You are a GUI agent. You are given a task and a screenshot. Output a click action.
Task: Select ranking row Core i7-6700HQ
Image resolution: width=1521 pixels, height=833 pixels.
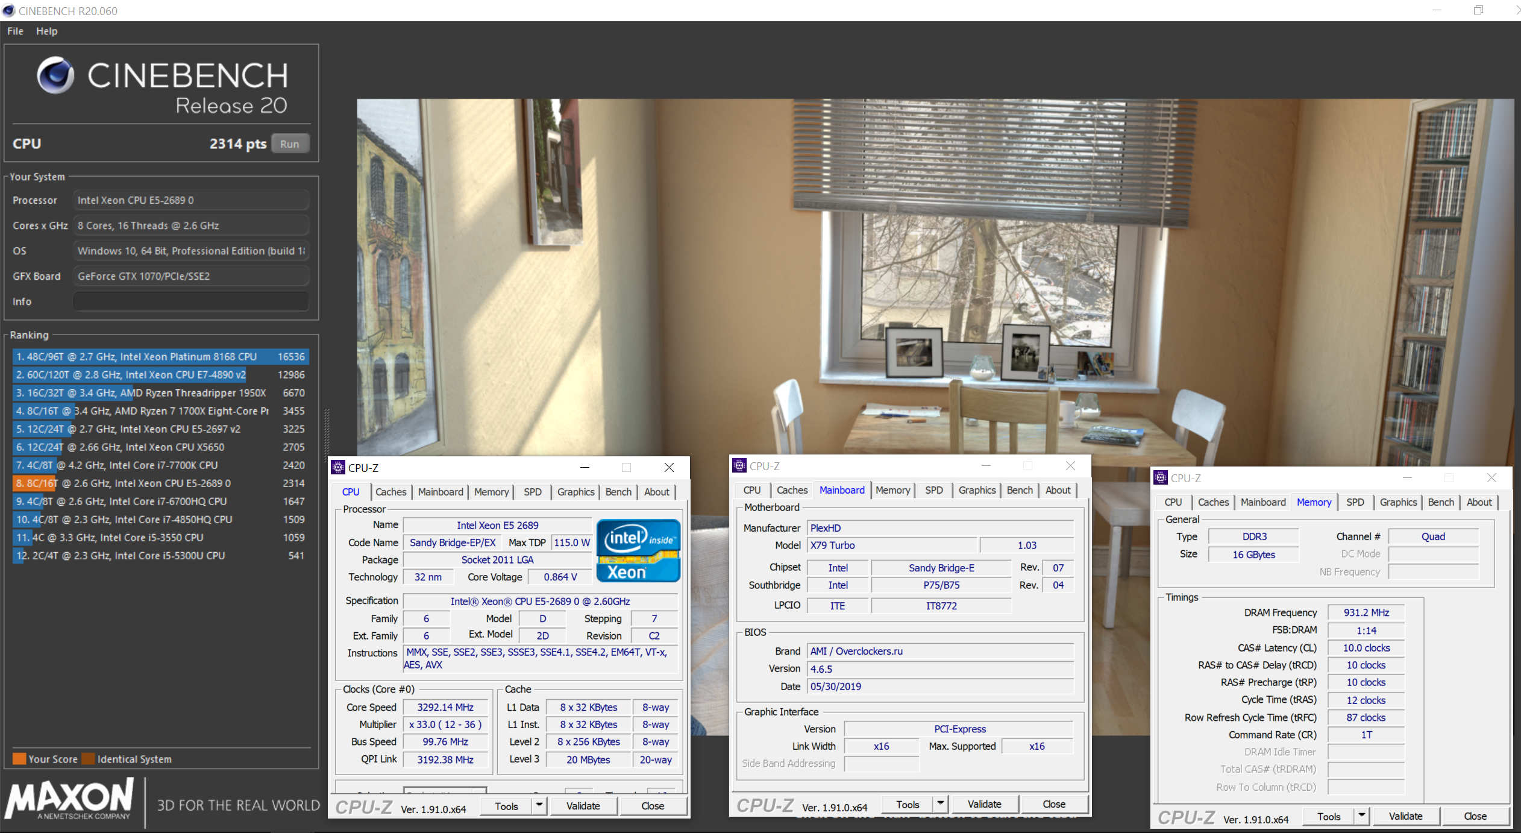[x=161, y=501]
